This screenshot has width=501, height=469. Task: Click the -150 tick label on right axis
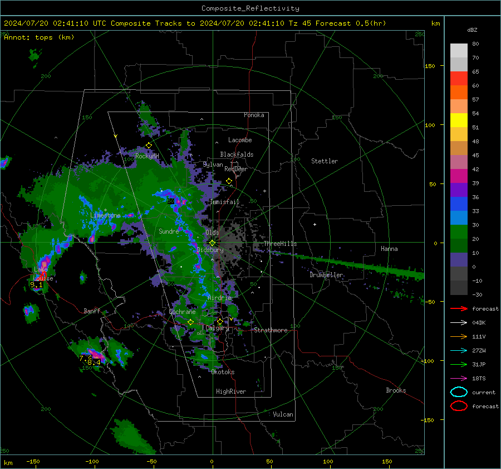[x=427, y=420]
